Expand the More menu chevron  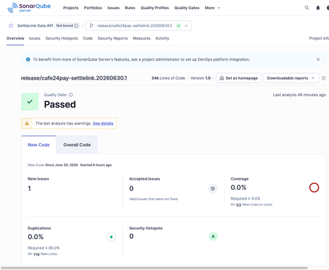(218, 8)
